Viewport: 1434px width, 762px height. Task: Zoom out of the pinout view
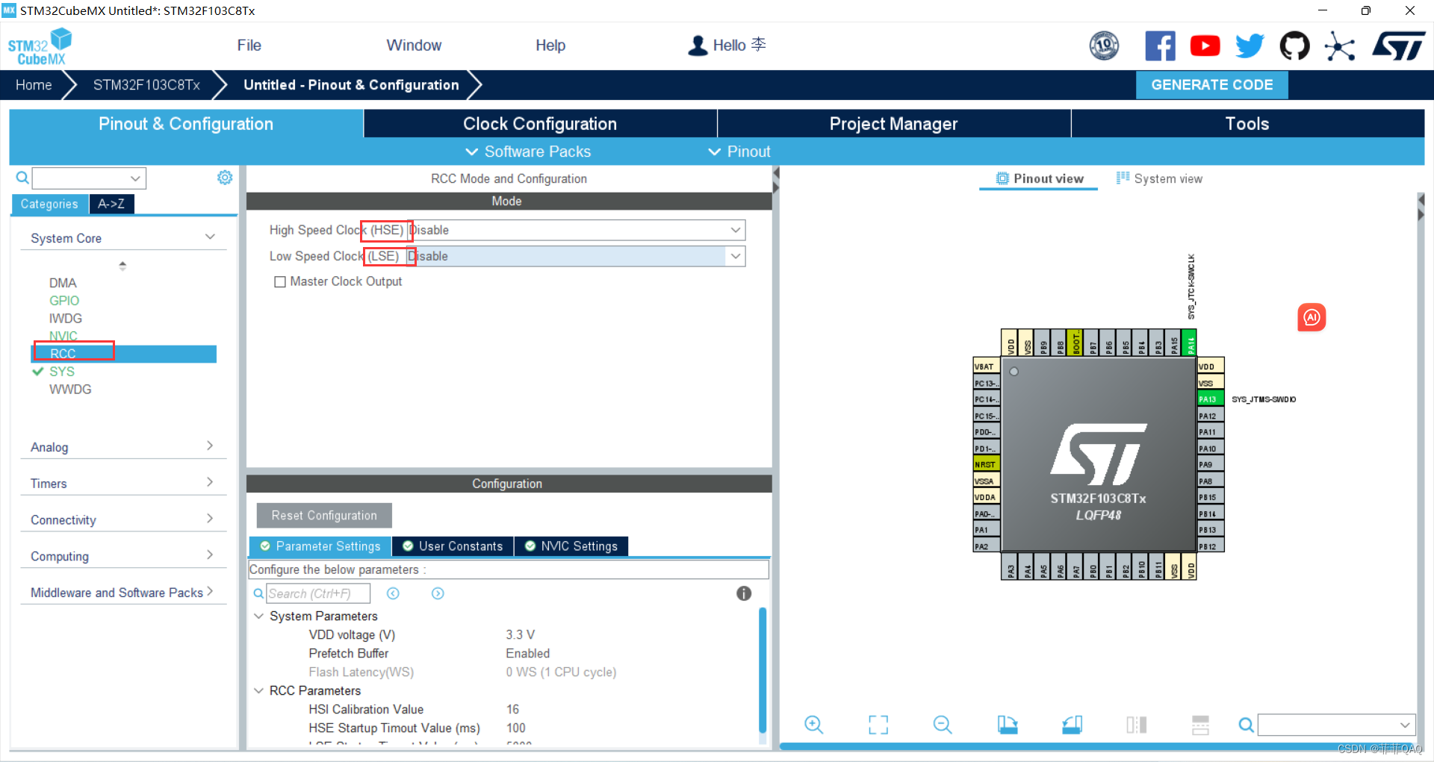[x=943, y=725]
